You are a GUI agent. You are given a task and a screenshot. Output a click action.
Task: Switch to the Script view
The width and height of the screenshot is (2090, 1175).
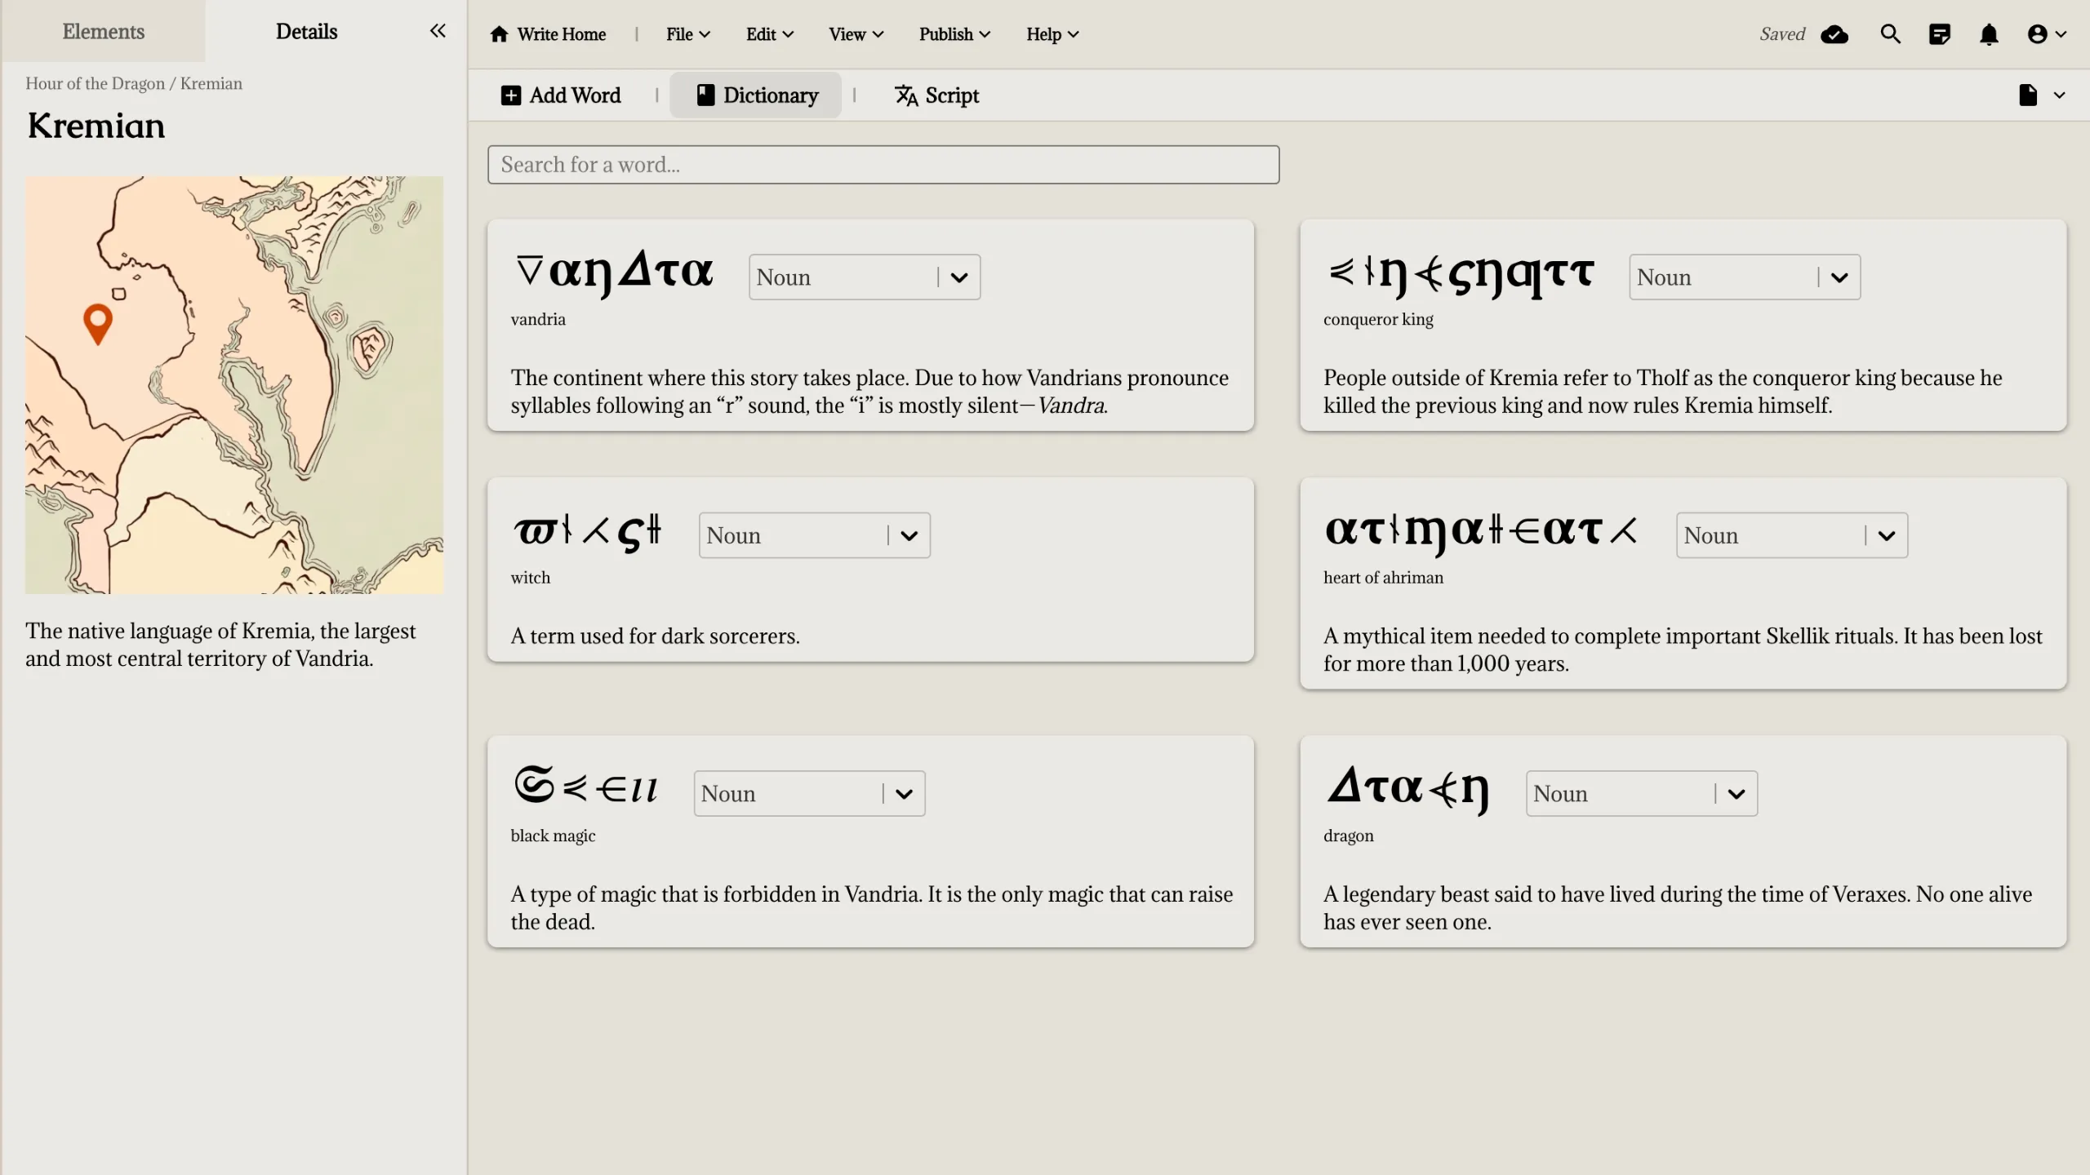(x=936, y=95)
